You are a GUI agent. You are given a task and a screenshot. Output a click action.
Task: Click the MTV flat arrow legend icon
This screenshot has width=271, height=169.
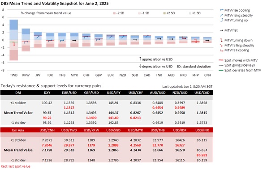pos(221,30)
